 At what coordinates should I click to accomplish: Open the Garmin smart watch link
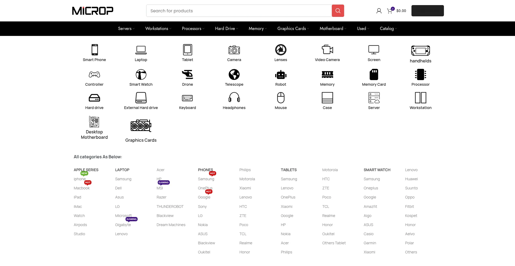click(370, 243)
